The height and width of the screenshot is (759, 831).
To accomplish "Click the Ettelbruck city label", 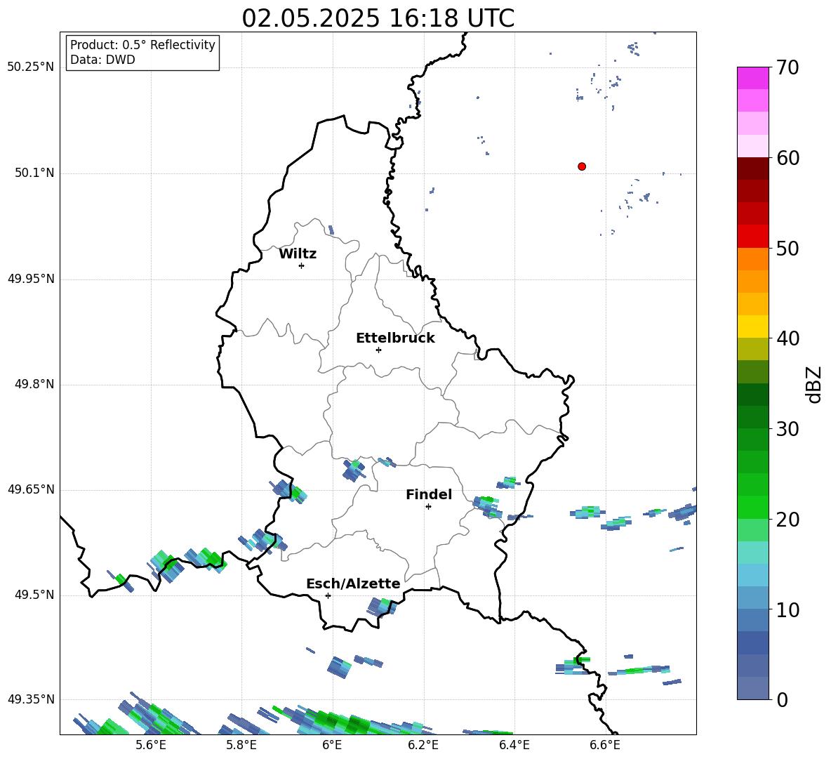I will click(x=395, y=338).
